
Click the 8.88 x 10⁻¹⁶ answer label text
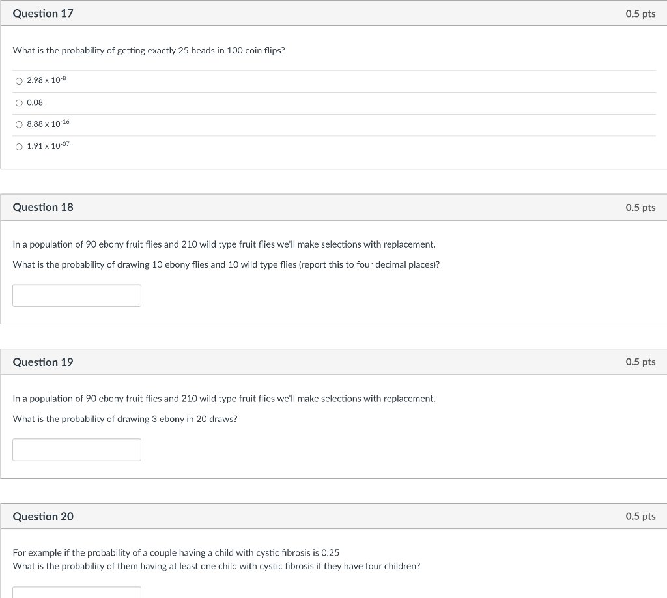tap(48, 124)
